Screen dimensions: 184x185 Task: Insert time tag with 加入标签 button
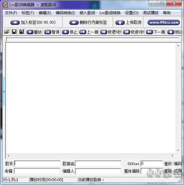(33, 22)
